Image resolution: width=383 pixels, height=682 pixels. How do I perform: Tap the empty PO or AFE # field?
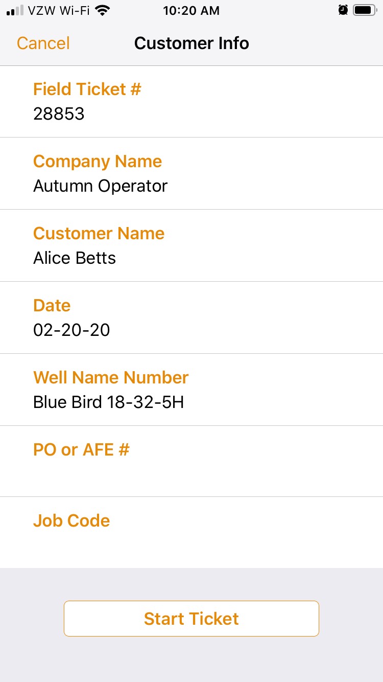point(192,473)
